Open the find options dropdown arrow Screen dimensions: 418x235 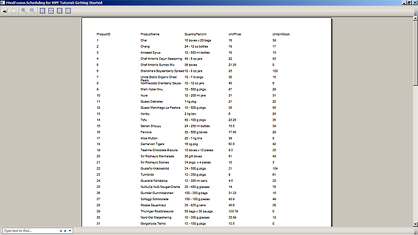point(70,231)
